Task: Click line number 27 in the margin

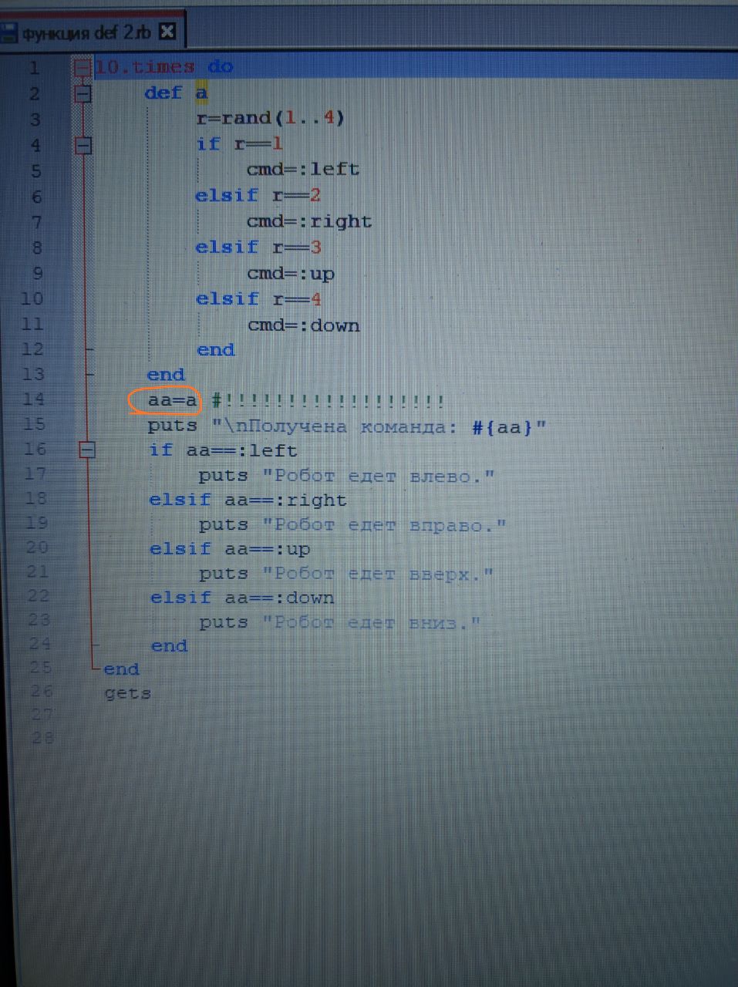Action: click(x=42, y=714)
